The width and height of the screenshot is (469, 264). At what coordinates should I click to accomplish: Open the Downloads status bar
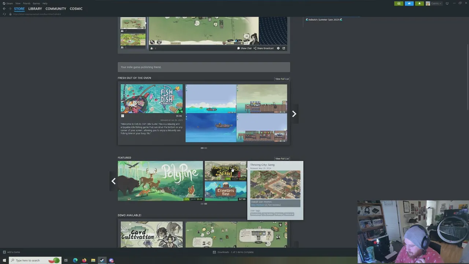coord(233,252)
